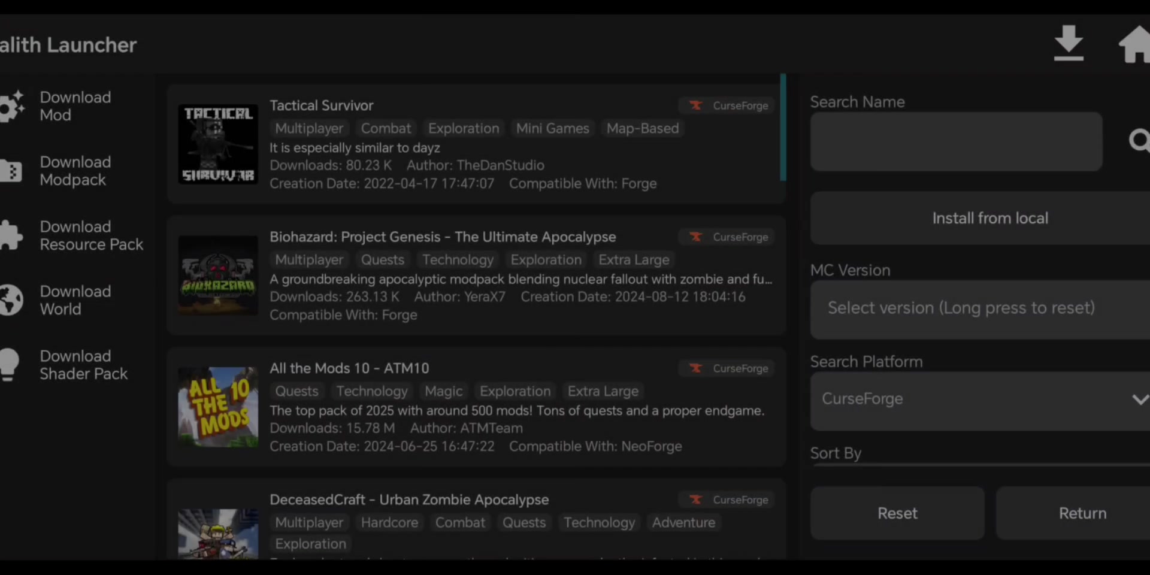
Task: Select DeceasedCraft - Urban Zombie Apocalypse title
Action: tap(409, 500)
